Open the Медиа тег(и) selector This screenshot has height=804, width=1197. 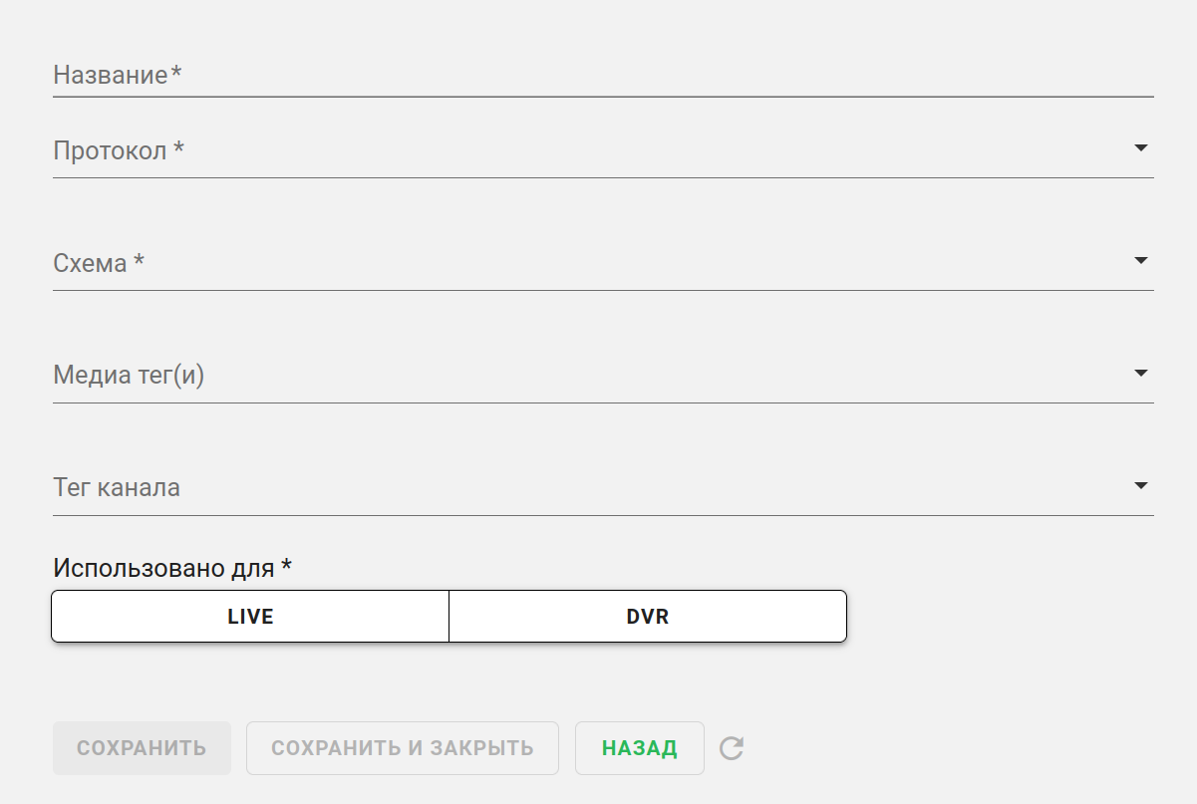click(x=598, y=377)
